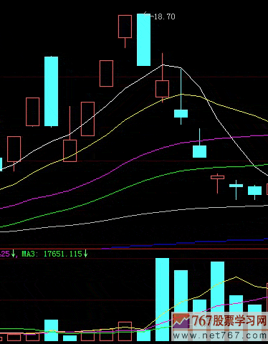The width and height of the screenshot is (268, 344).
Task: Click the 18.70 high price label
Action: (165, 16)
